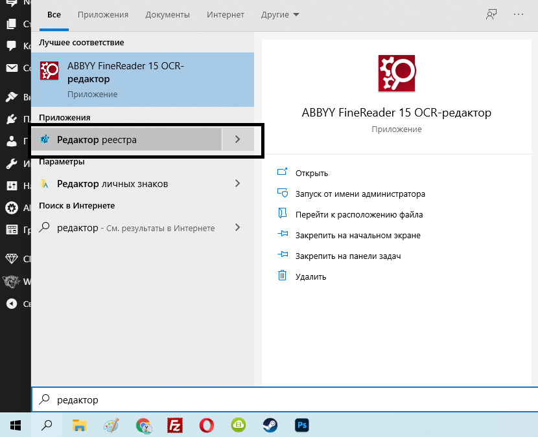Expand the Другие filter dropdown
This screenshot has height=437, width=538.
coord(280,14)
